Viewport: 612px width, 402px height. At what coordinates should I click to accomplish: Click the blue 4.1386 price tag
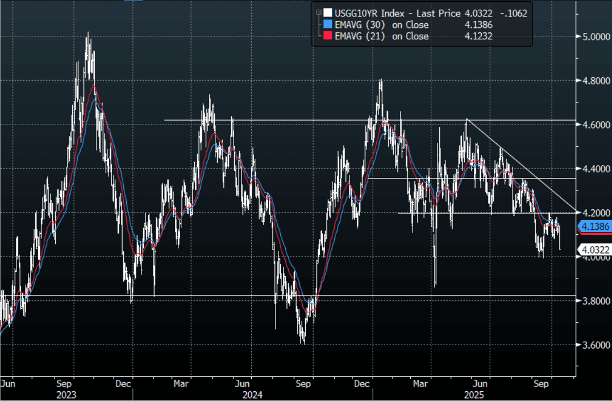594,227
